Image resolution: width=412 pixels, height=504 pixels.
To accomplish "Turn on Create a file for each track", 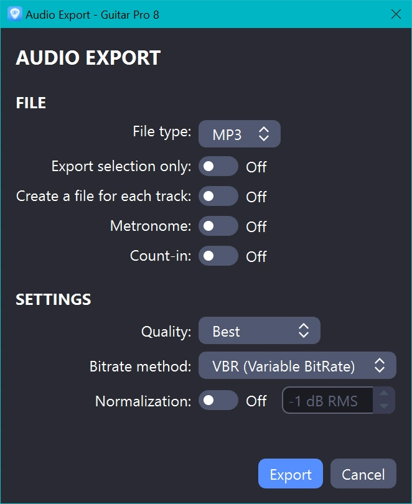I will [x=218, y=197].
